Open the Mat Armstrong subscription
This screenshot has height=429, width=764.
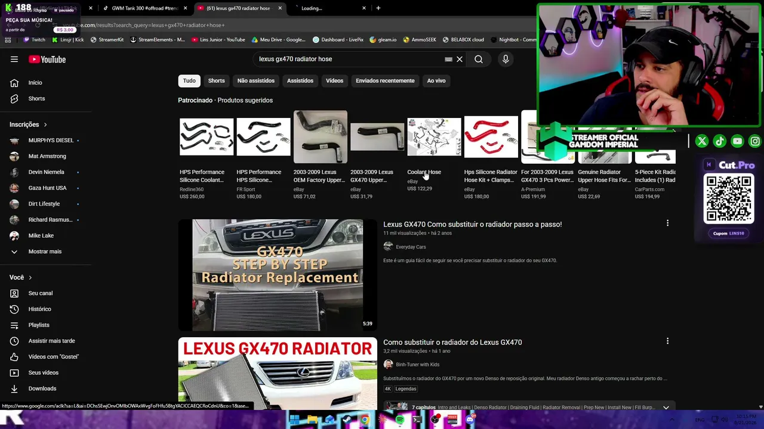pyautogui.click(x=45, y=156)
